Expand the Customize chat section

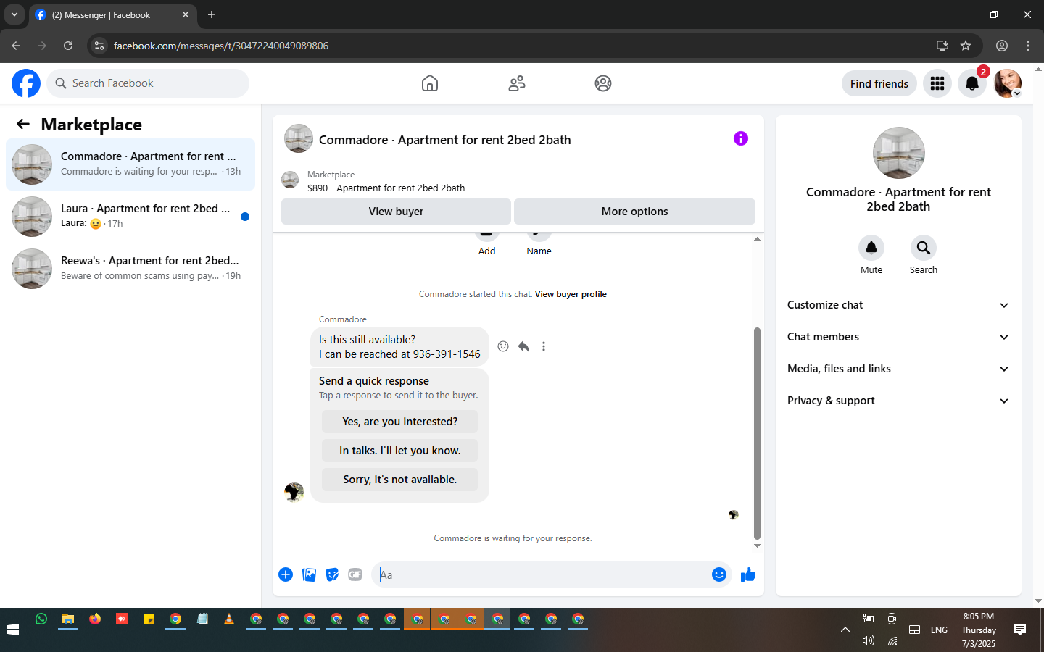898,305
